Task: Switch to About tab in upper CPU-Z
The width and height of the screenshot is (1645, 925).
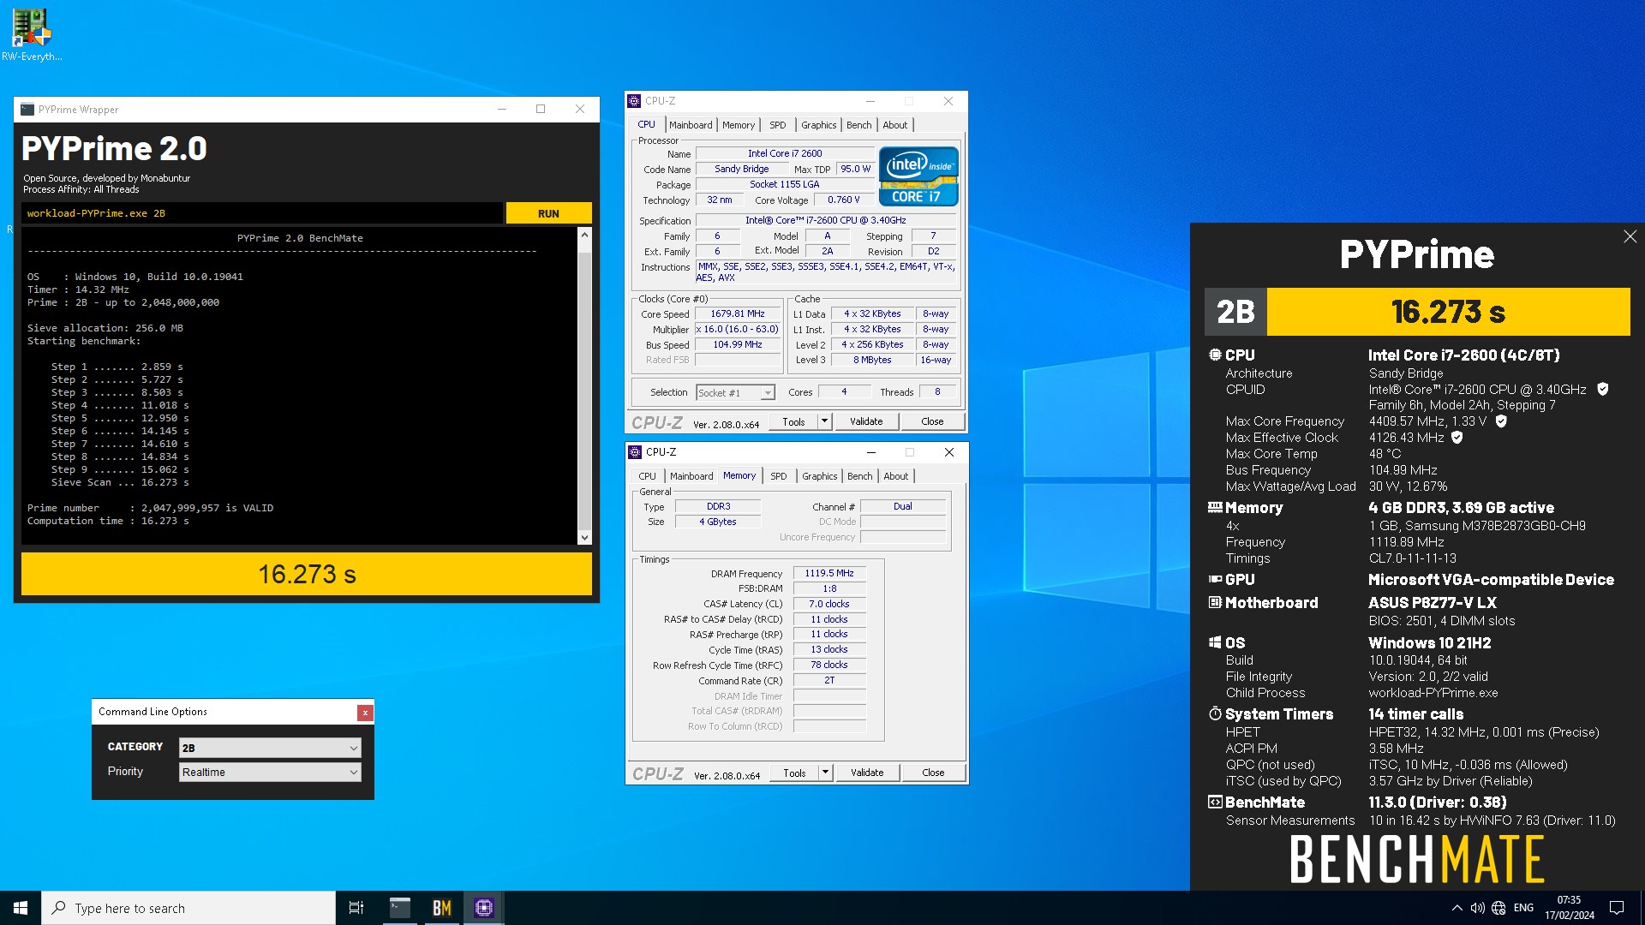Action: [x=895, y=125]
